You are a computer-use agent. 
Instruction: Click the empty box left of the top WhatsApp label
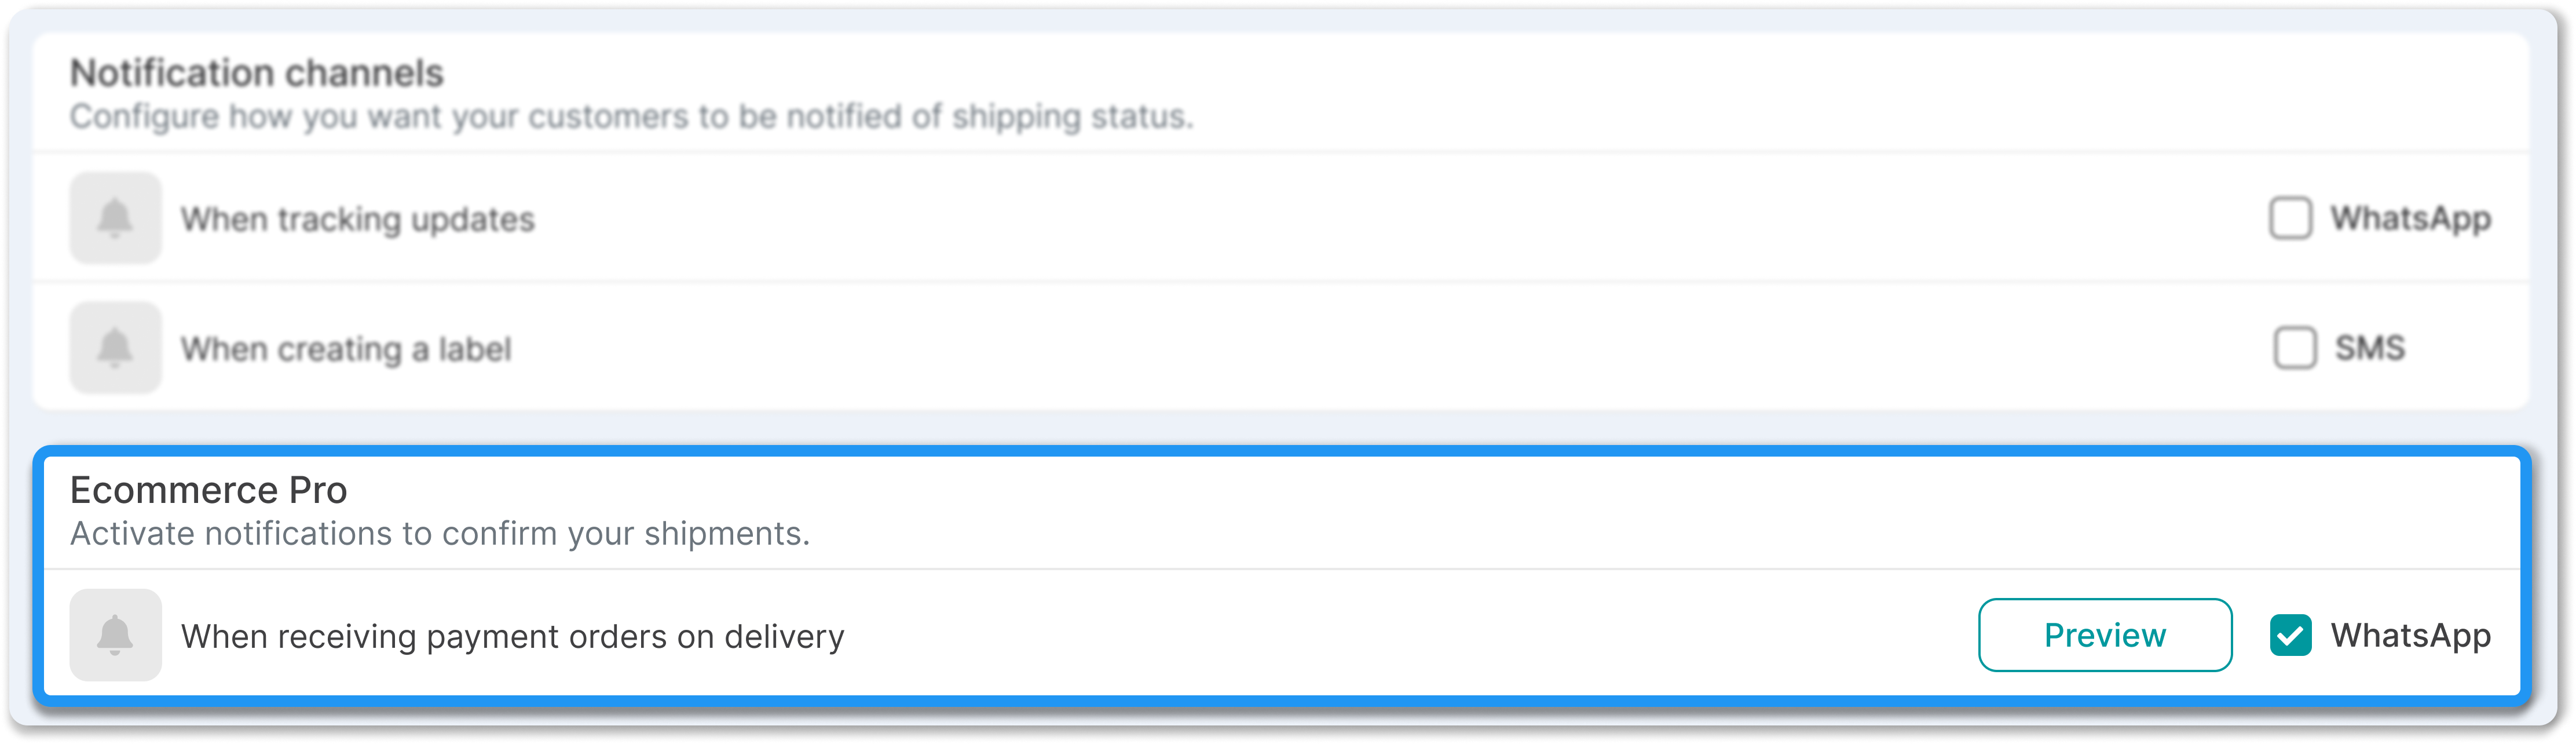click(2290, 218)
